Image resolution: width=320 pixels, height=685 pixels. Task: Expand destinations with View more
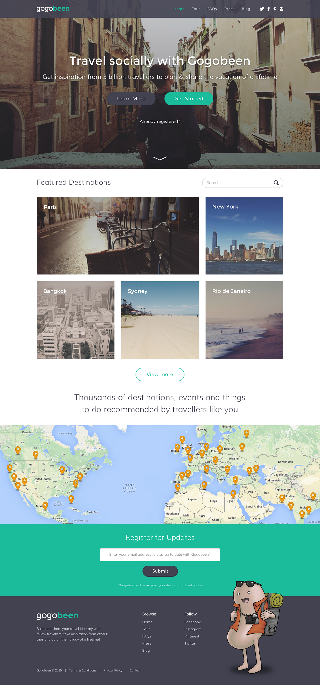coord(160,374)
